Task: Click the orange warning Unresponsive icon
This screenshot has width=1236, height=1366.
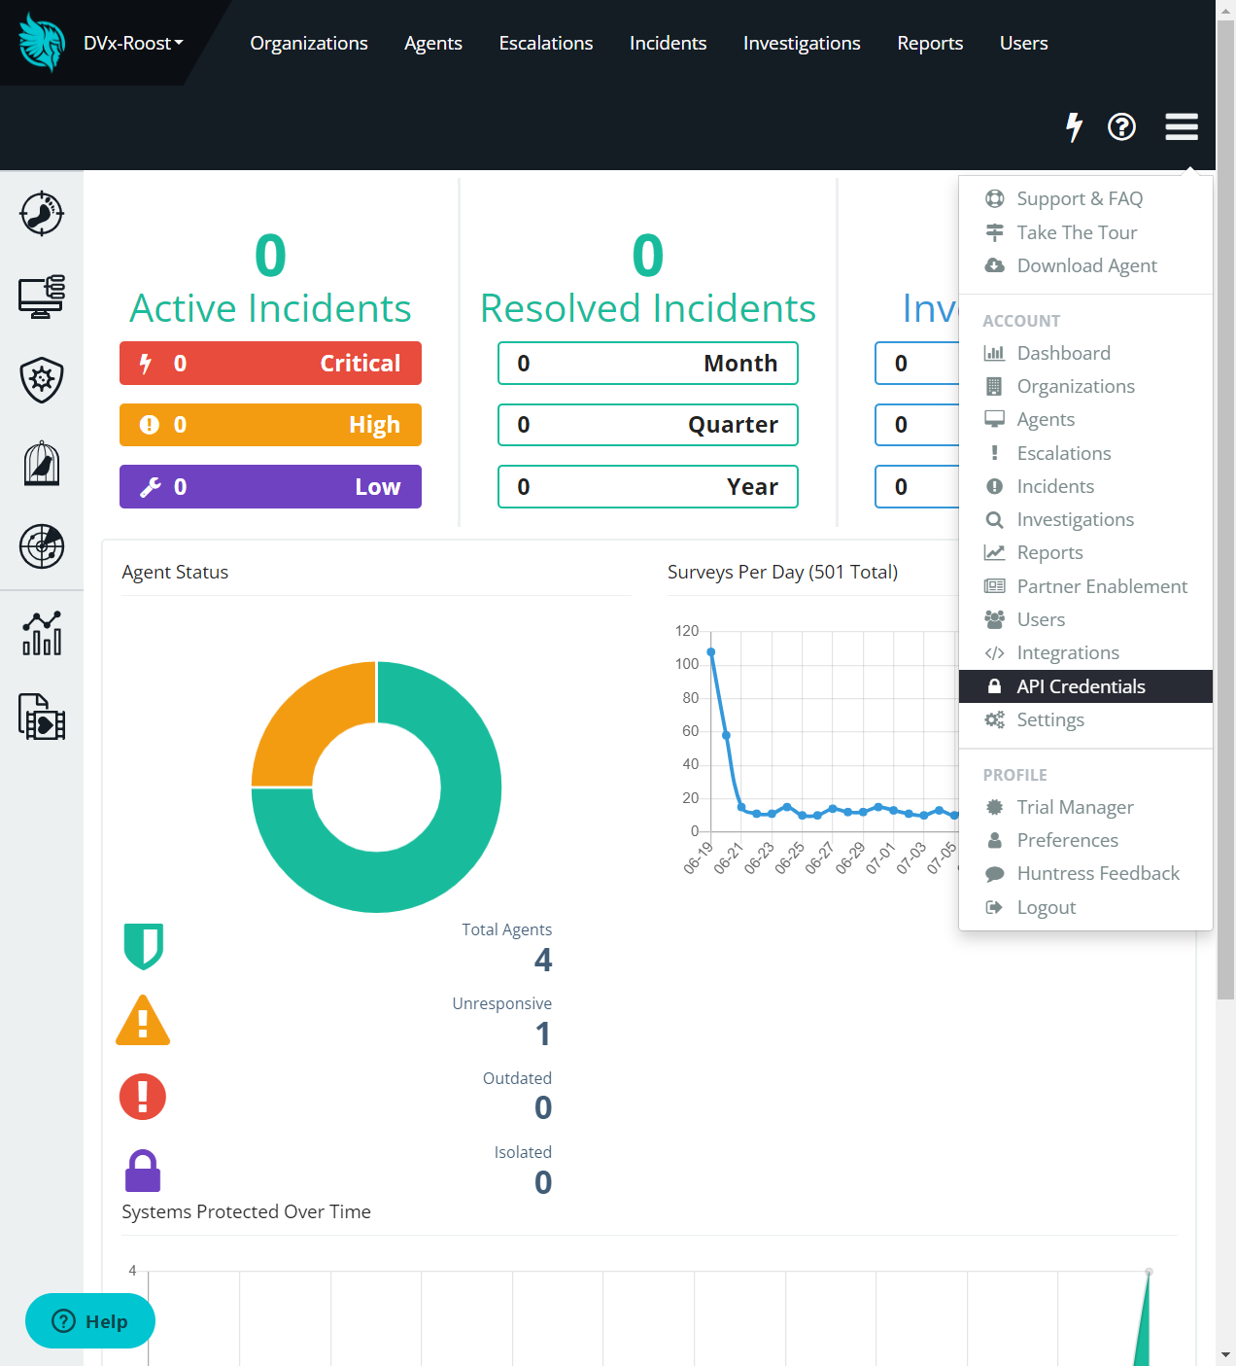Action: pyautogui.click(x=143, y=1020)
